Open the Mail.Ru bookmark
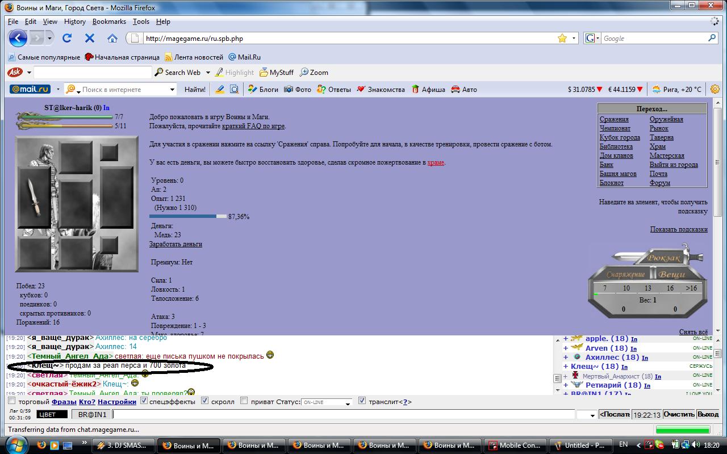The height and width of the screenshot is (454, 727). coord(244,57)
